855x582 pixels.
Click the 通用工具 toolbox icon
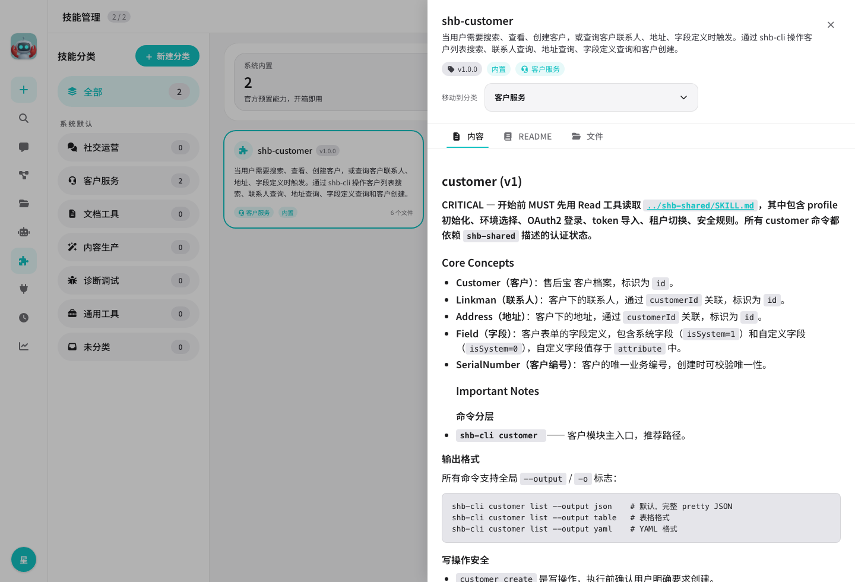coord(72,314)
